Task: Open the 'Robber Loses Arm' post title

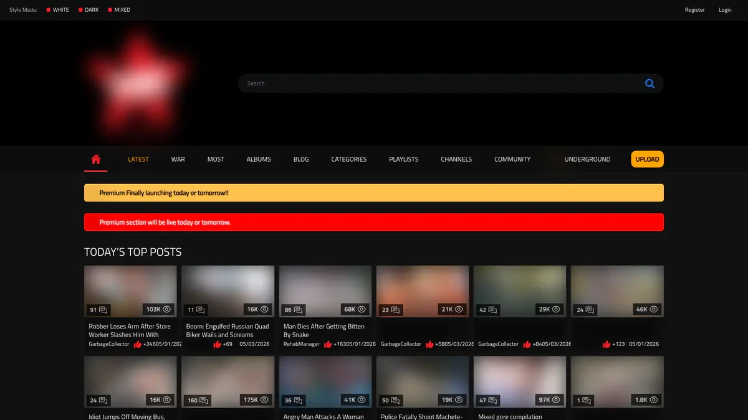Action: tap(130, 330)
